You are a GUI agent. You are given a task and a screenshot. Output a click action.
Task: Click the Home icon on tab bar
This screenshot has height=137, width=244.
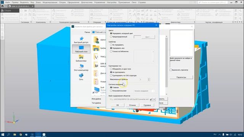pos(2,6)
